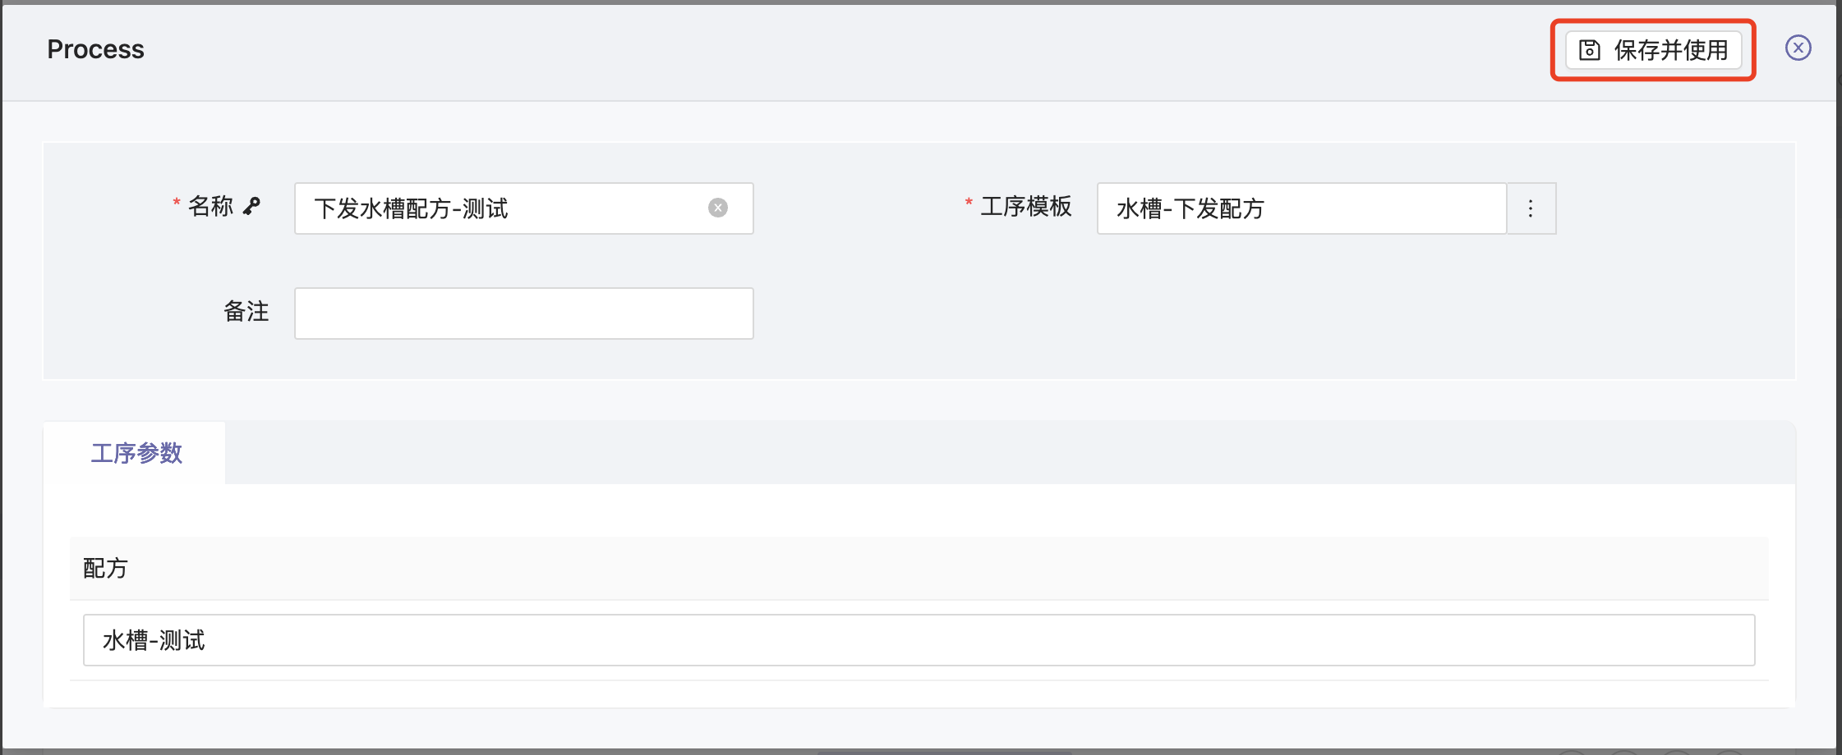
Task: Click the 名称 field label
Action: click(210, 206)
